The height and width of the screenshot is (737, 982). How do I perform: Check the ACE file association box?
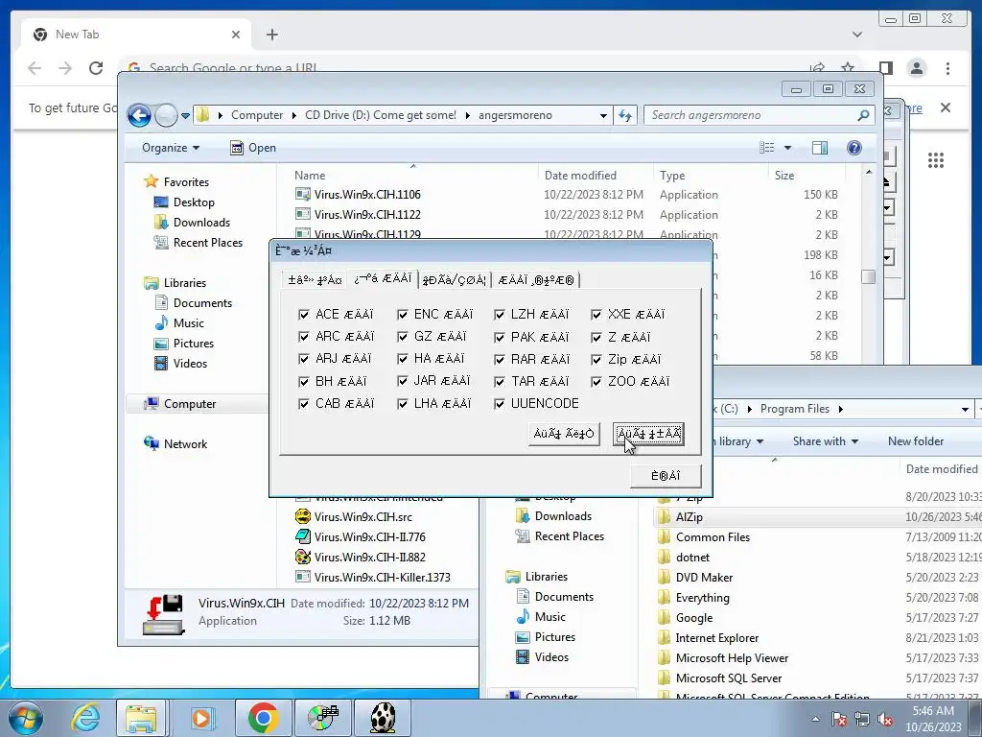coord(304,315)
